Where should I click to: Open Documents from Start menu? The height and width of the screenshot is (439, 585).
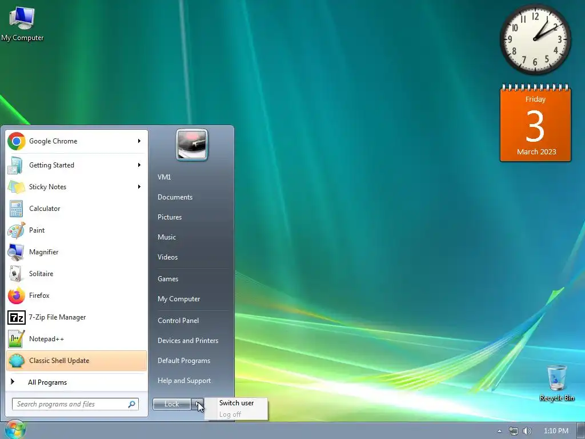pyautogui.click(x=175, y=197)
